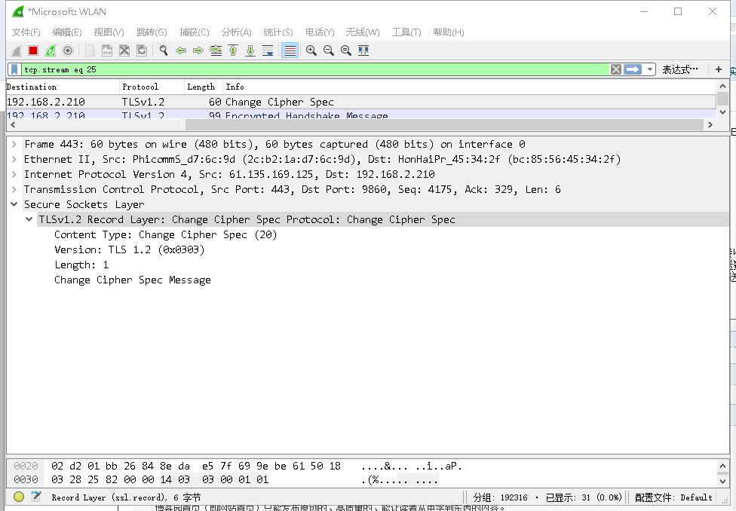Expand the Ethernet II tree node

point(14,159)
